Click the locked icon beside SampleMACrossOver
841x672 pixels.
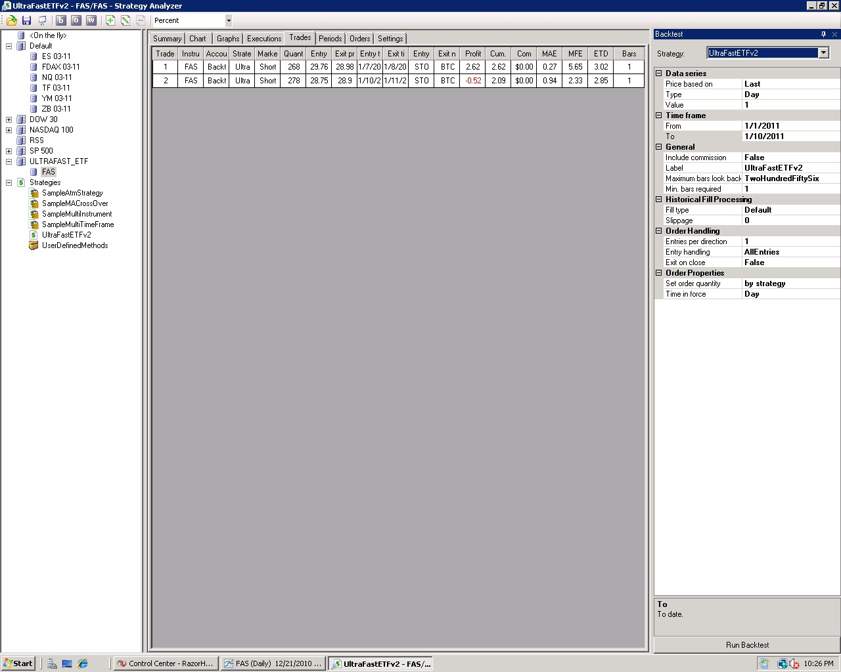coord(34,203)
